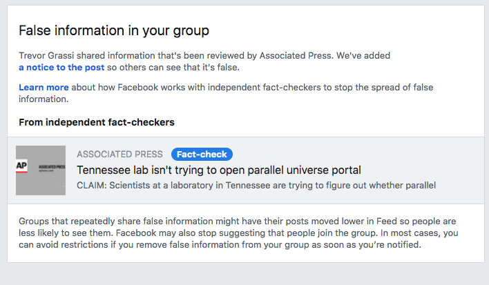
Task: Click the red-underlined AP logo icon
Action: pos(21,166)
